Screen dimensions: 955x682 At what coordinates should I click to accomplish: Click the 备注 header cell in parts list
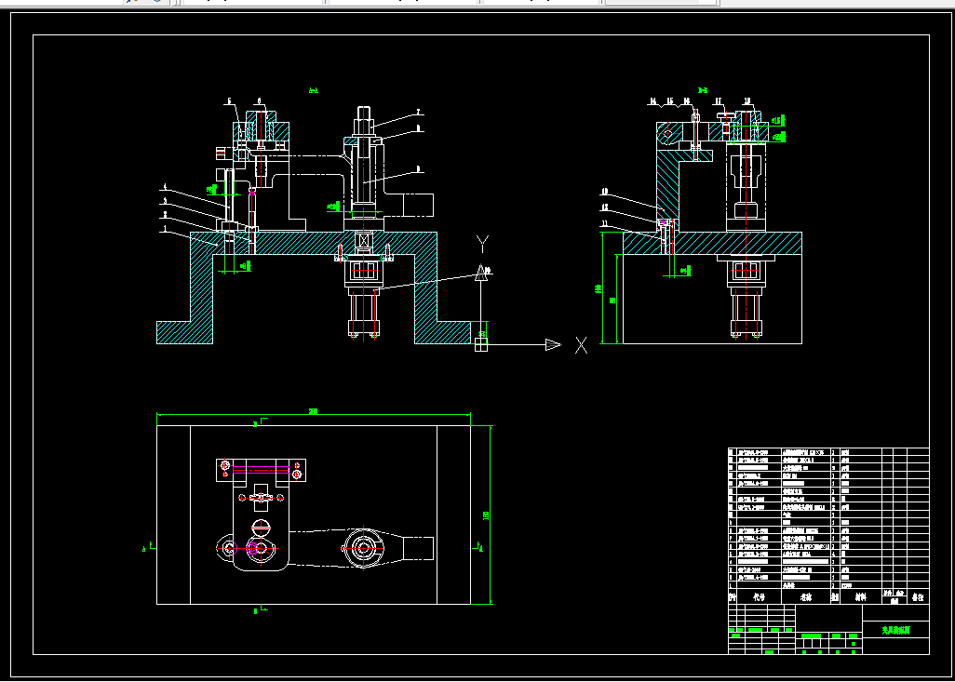918,597
